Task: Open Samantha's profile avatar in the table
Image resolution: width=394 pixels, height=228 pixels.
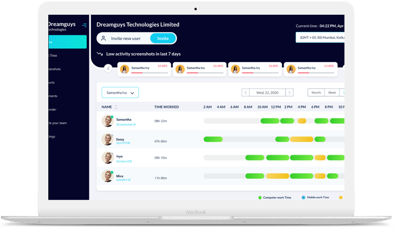Action: pos(107,121)
